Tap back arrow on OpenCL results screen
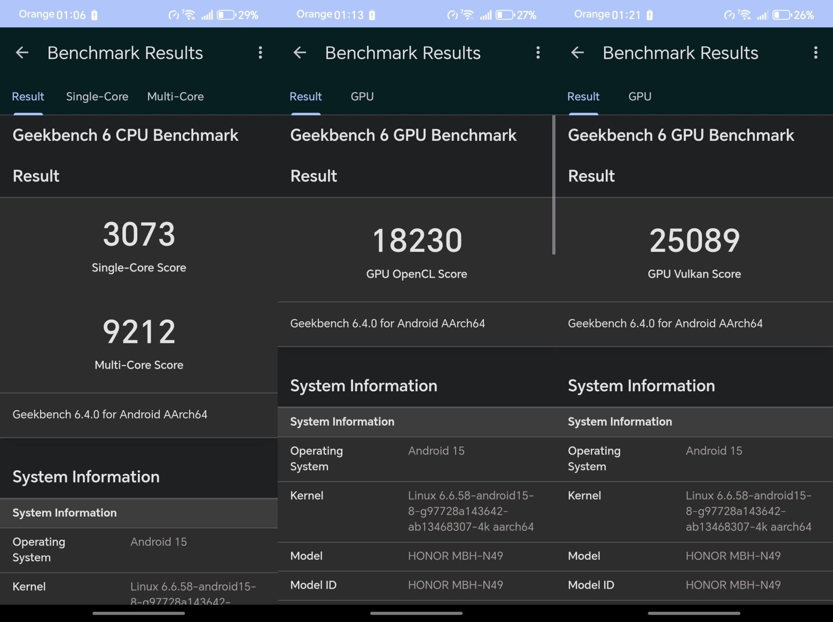 (x=300, y=52)
